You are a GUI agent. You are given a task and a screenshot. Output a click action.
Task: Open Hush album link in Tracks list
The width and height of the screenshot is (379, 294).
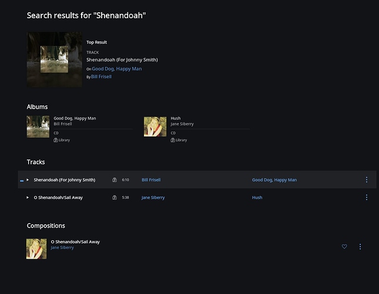pos(257,198)
